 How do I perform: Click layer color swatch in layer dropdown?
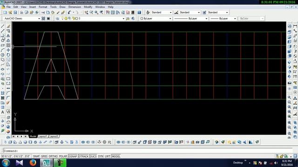[x=76, y=19]
